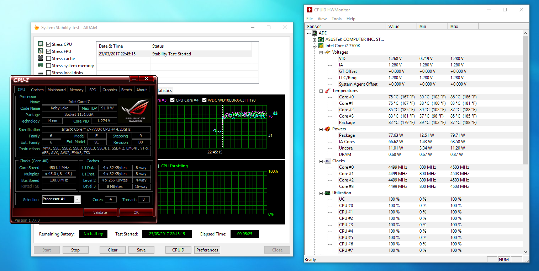This screenshot has height=271, width=539.
Task: Click the OK button in CPU-Z
Action: [x=136, y=212]
